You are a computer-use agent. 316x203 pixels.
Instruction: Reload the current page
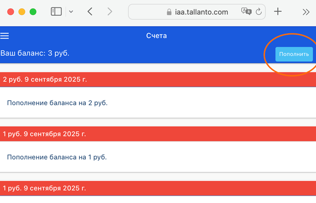pyautogui.click(x=259, y=12)
